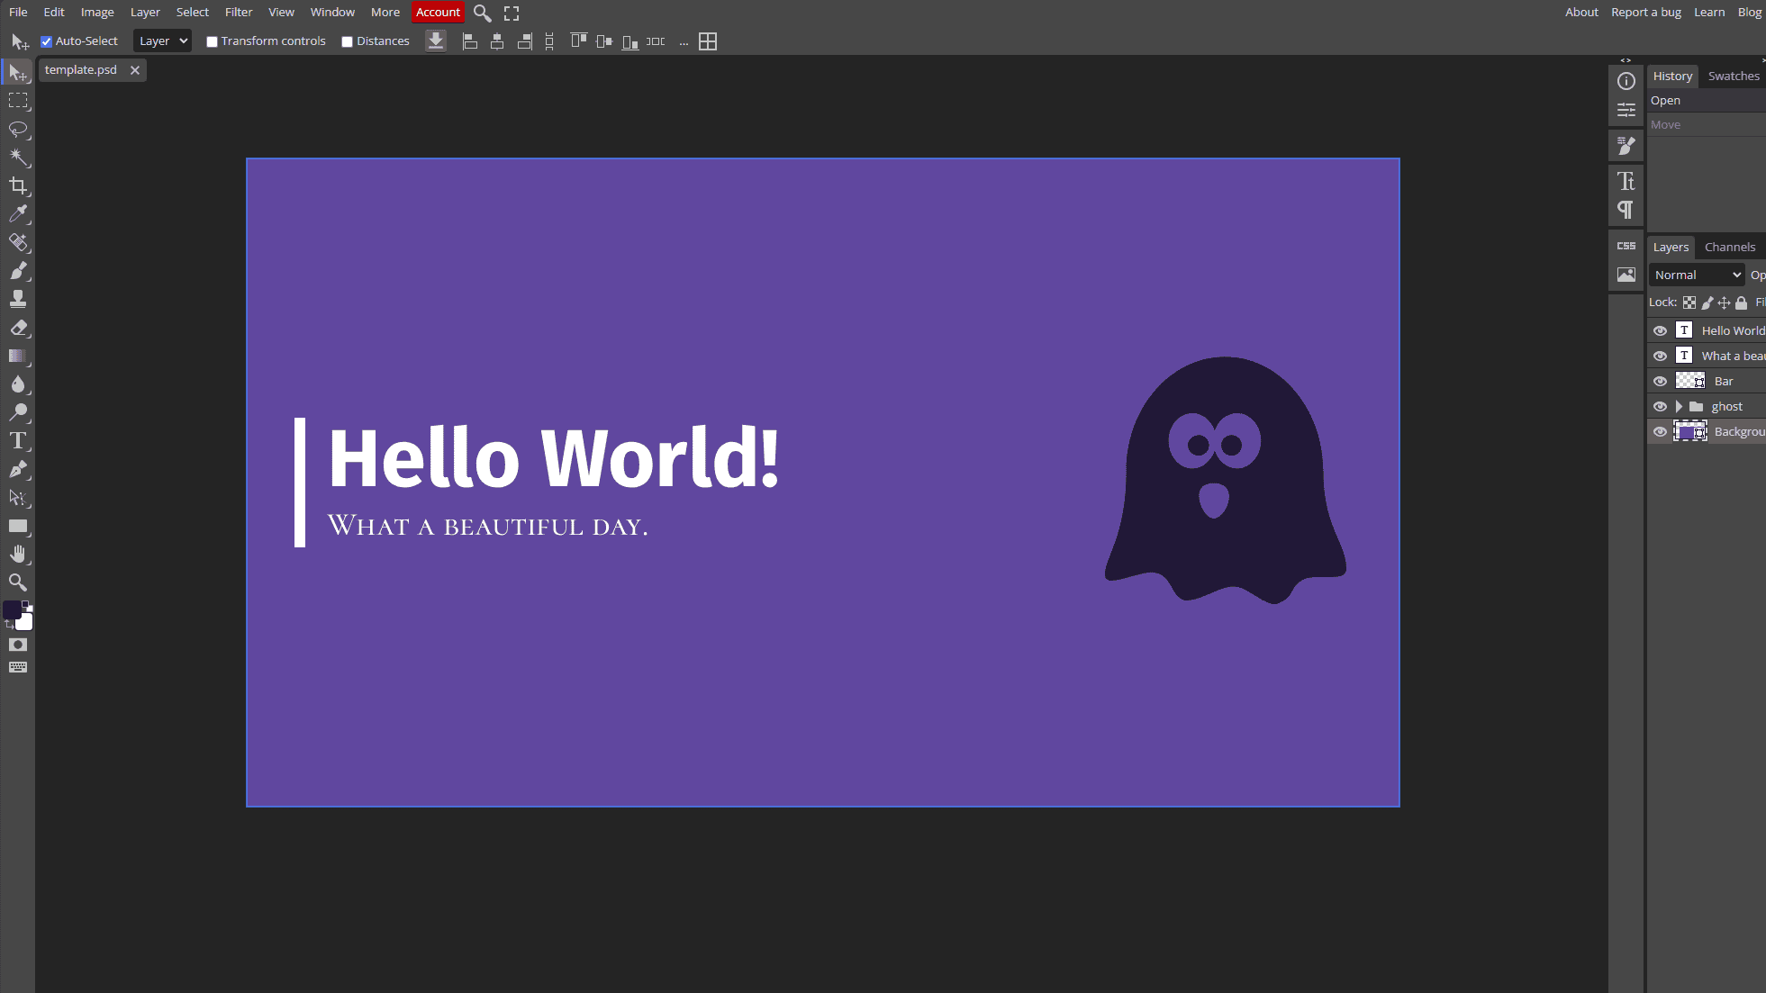Expand the ghost folder
Viewport: 1766px width, 993px height.
pyautogui.click(x=1679, y=406)
